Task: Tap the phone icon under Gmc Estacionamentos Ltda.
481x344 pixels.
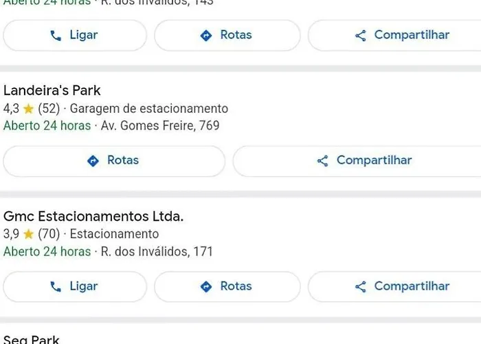Action: tap(56, 287)
